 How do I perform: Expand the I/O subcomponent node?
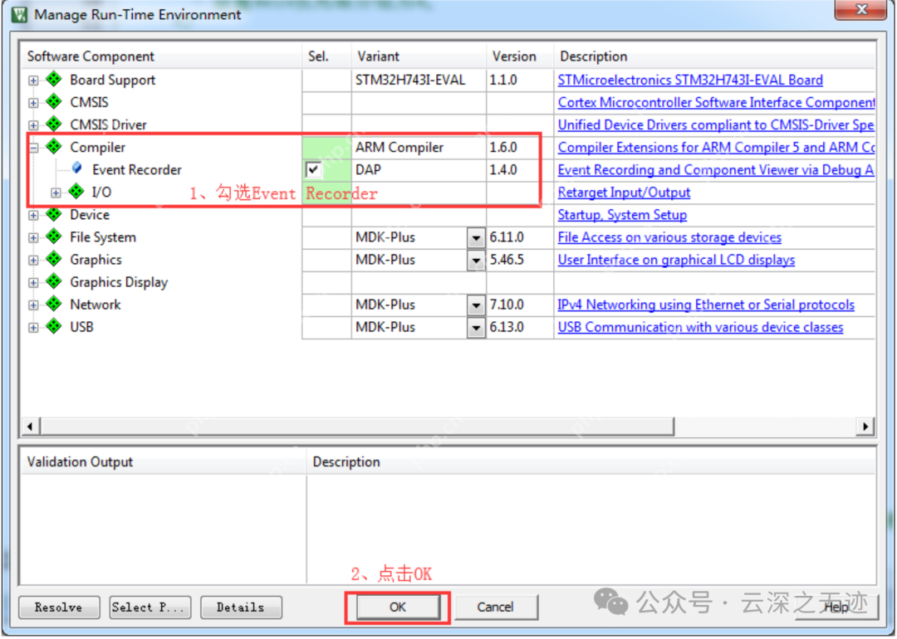pyautogui.click(x=56, y=193)
